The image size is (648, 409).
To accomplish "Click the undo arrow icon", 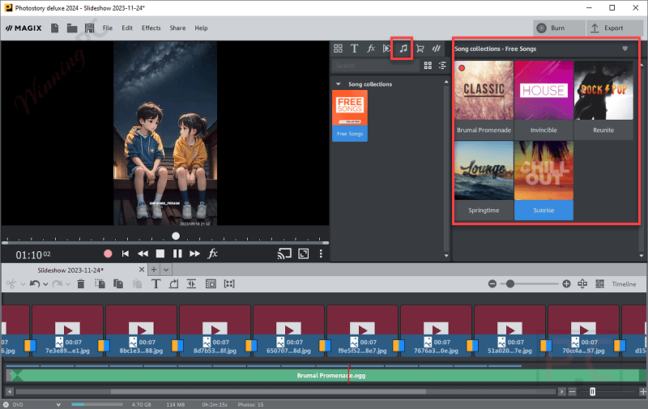I will click(x=35, y=283).
